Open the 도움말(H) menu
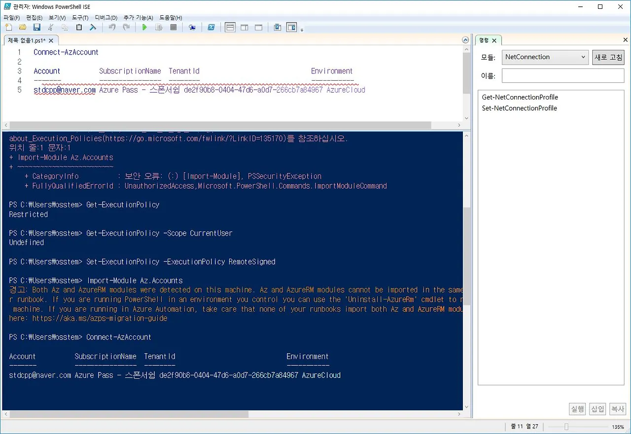This screenshot has height=434, width=631. point(171,18)
